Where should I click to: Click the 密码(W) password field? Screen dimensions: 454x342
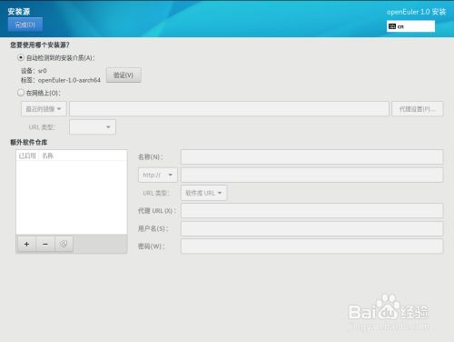[312, 246]
